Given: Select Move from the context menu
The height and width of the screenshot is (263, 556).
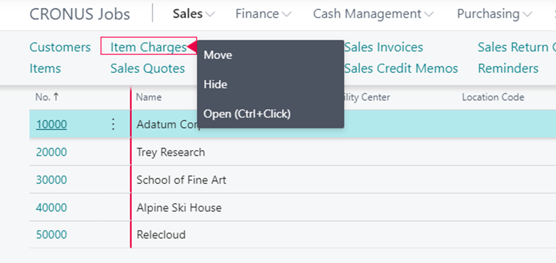Looking at the screenshot, I should click(x=218, y=55).
